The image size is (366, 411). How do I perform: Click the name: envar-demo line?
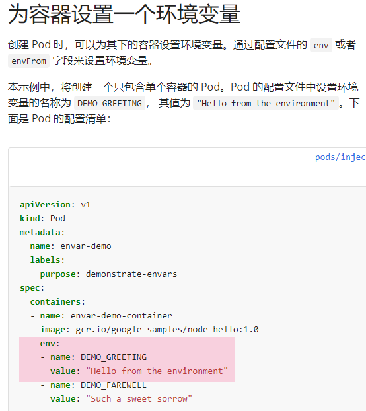[71, 246]
